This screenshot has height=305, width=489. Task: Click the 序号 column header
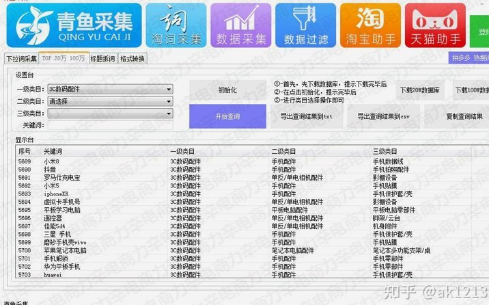[x=29, y=151]
